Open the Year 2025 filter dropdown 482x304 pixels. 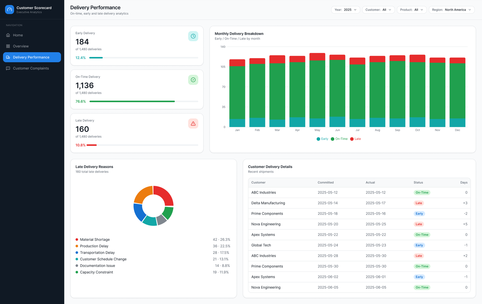click(x=346, y=10)
